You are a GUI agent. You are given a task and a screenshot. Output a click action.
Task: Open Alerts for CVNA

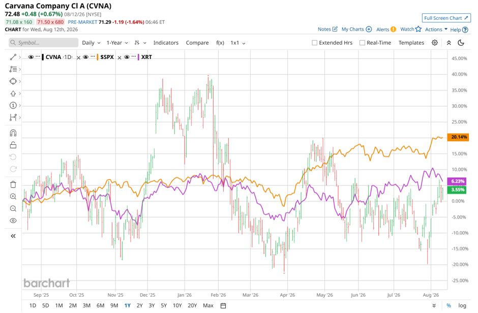[386, 29]
